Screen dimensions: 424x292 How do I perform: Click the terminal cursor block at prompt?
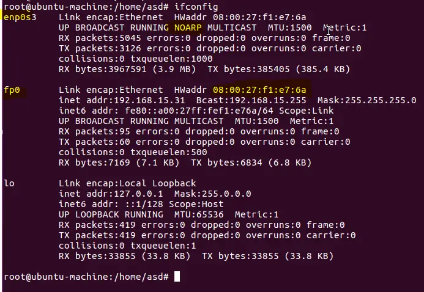click(177, 277)
